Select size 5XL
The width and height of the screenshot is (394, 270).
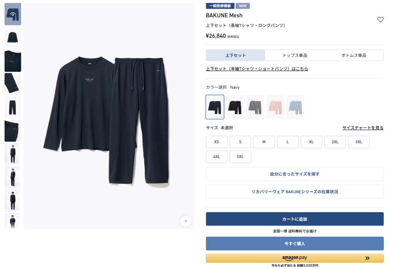coord(240,156)
